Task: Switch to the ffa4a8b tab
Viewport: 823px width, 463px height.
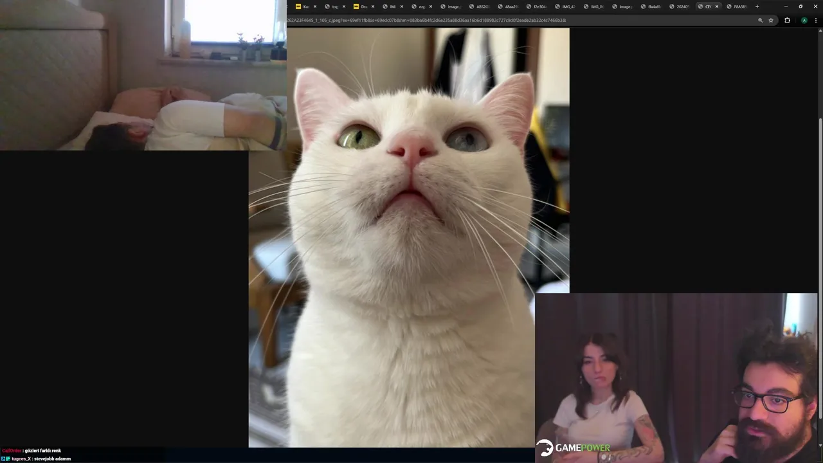Action: coord(651,6)
